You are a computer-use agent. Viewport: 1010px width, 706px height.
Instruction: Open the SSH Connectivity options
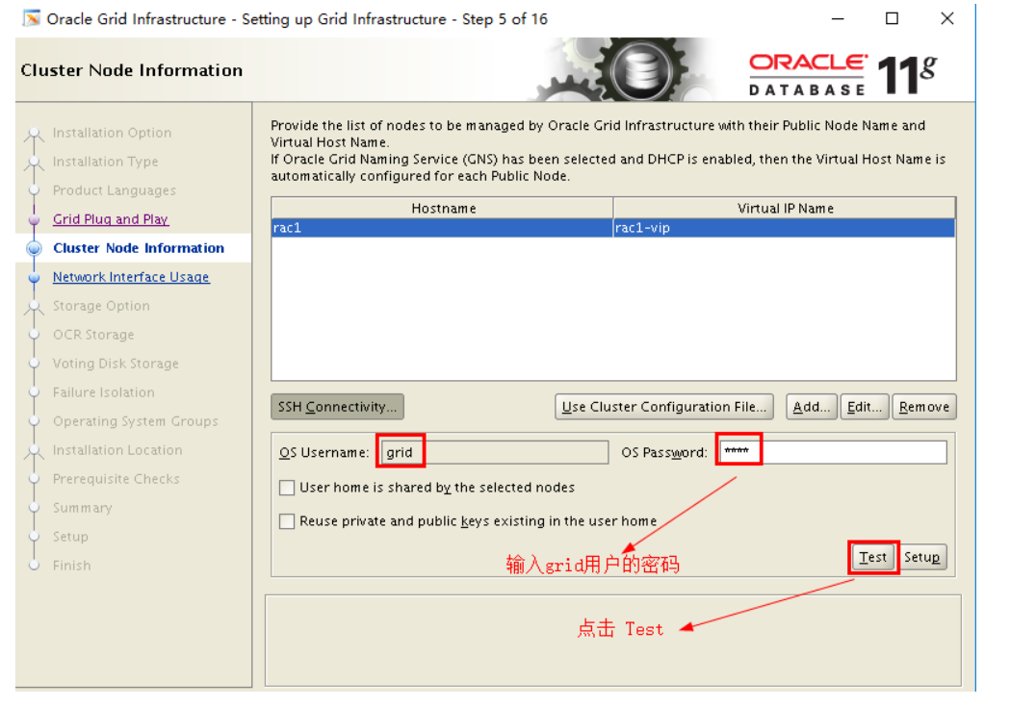click(x=338, y=407)
